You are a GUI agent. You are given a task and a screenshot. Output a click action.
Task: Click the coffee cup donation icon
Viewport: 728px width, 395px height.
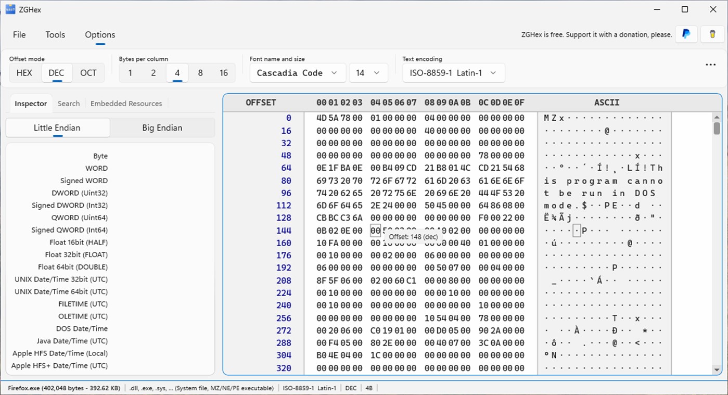click(x=712, y=34)
